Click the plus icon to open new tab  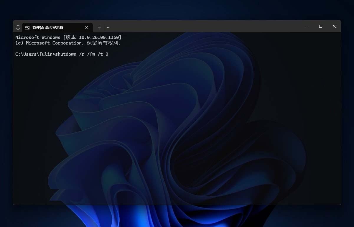pos(99,27)
